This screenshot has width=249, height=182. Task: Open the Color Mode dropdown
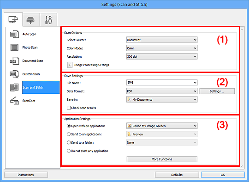click(x=162, y=48)
